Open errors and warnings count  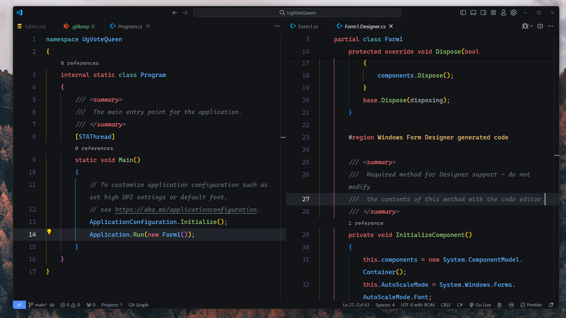pyautogui.click(x=70, y=305)
